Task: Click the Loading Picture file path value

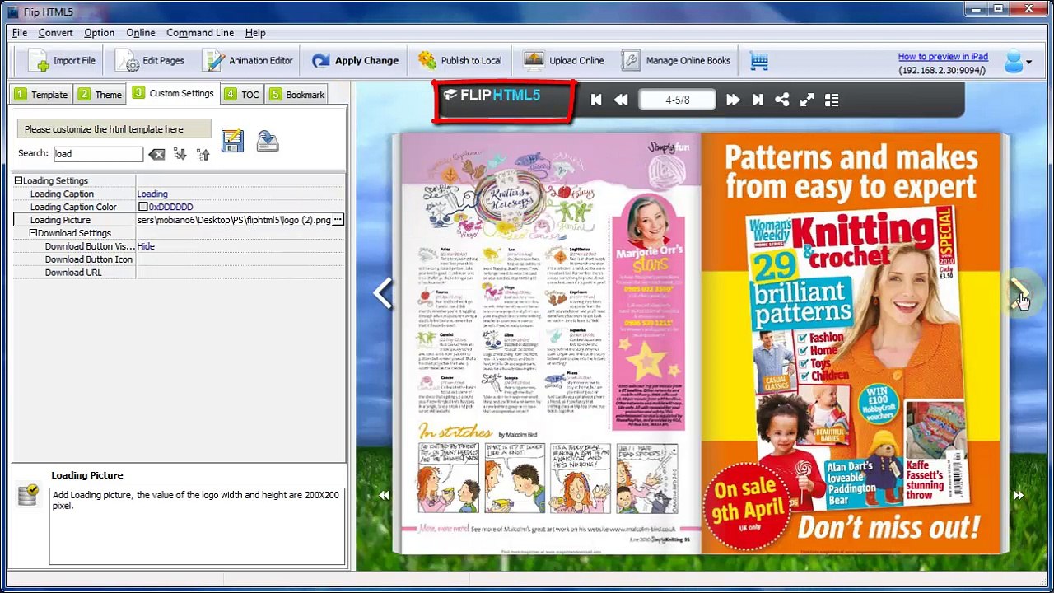Action: 234,220
